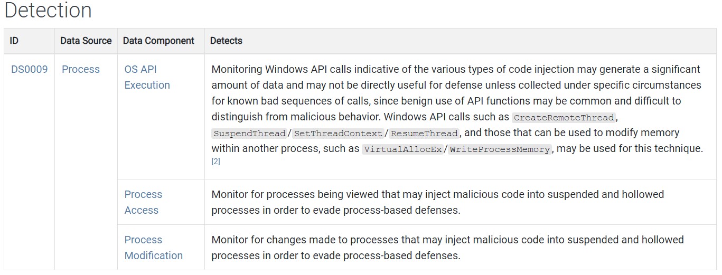Click the Data Source column header

click(x=86, y=41)
